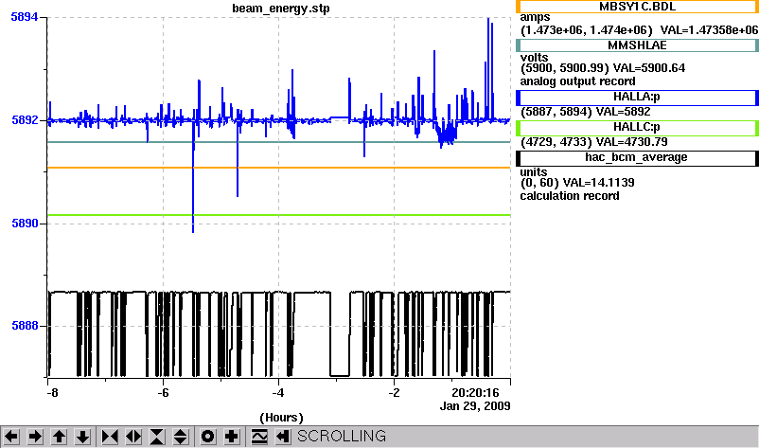Select the MMSHLAE curve legend
This screenshot has height=448, width=759.
pyautogui.click(x=637, y=45)
